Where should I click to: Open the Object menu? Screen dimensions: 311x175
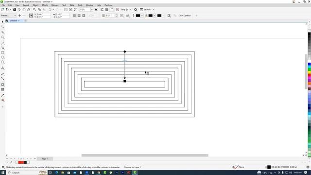35,5
